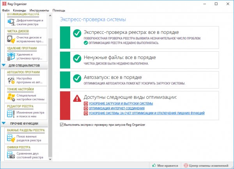Click red icon beside internet optimization link
The width and height of the screenshot is (234, 169).
[86, 108]
